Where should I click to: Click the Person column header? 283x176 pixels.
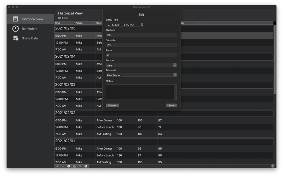point(85,23)
